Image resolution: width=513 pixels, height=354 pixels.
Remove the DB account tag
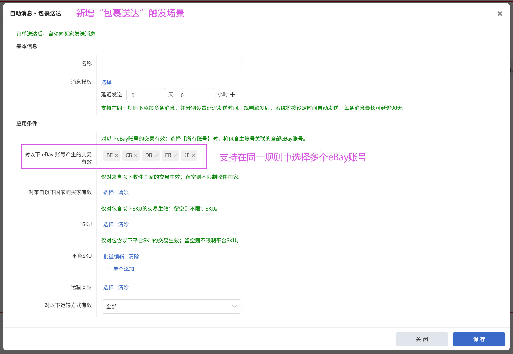pos(156,156)
